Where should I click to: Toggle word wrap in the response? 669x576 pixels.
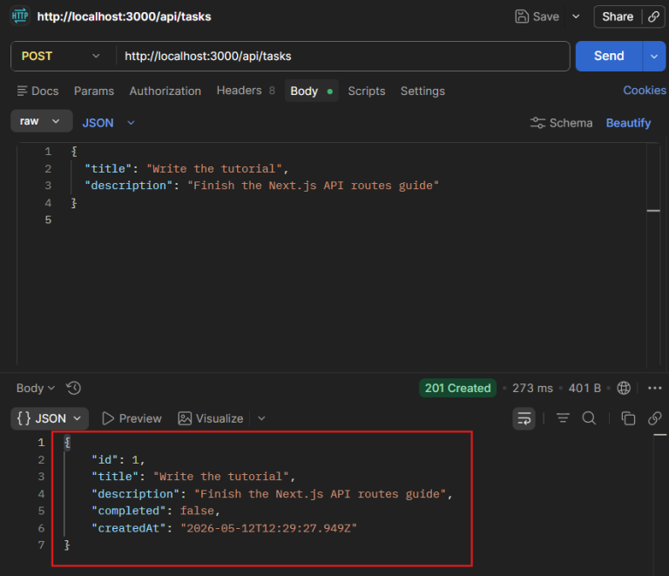[x=524, y=418]
